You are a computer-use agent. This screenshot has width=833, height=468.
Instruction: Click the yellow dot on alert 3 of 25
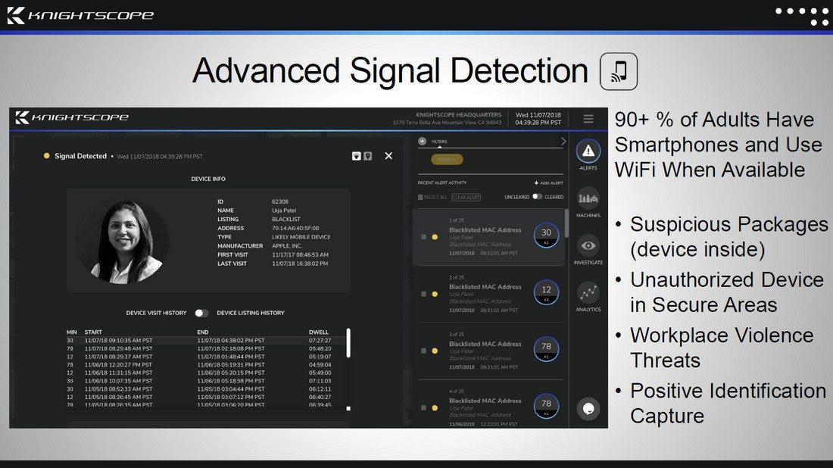coord(435,351)
